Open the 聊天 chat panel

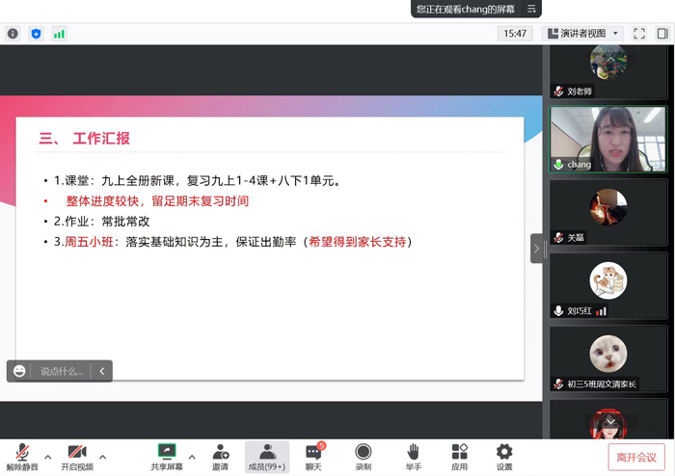coord(313,457)
